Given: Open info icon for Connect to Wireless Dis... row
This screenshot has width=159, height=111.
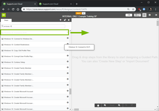Looking at the screenshot, I should pos(68,38).
